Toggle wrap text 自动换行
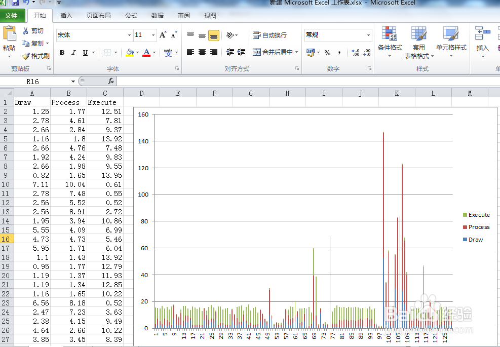 pos(270,35)
